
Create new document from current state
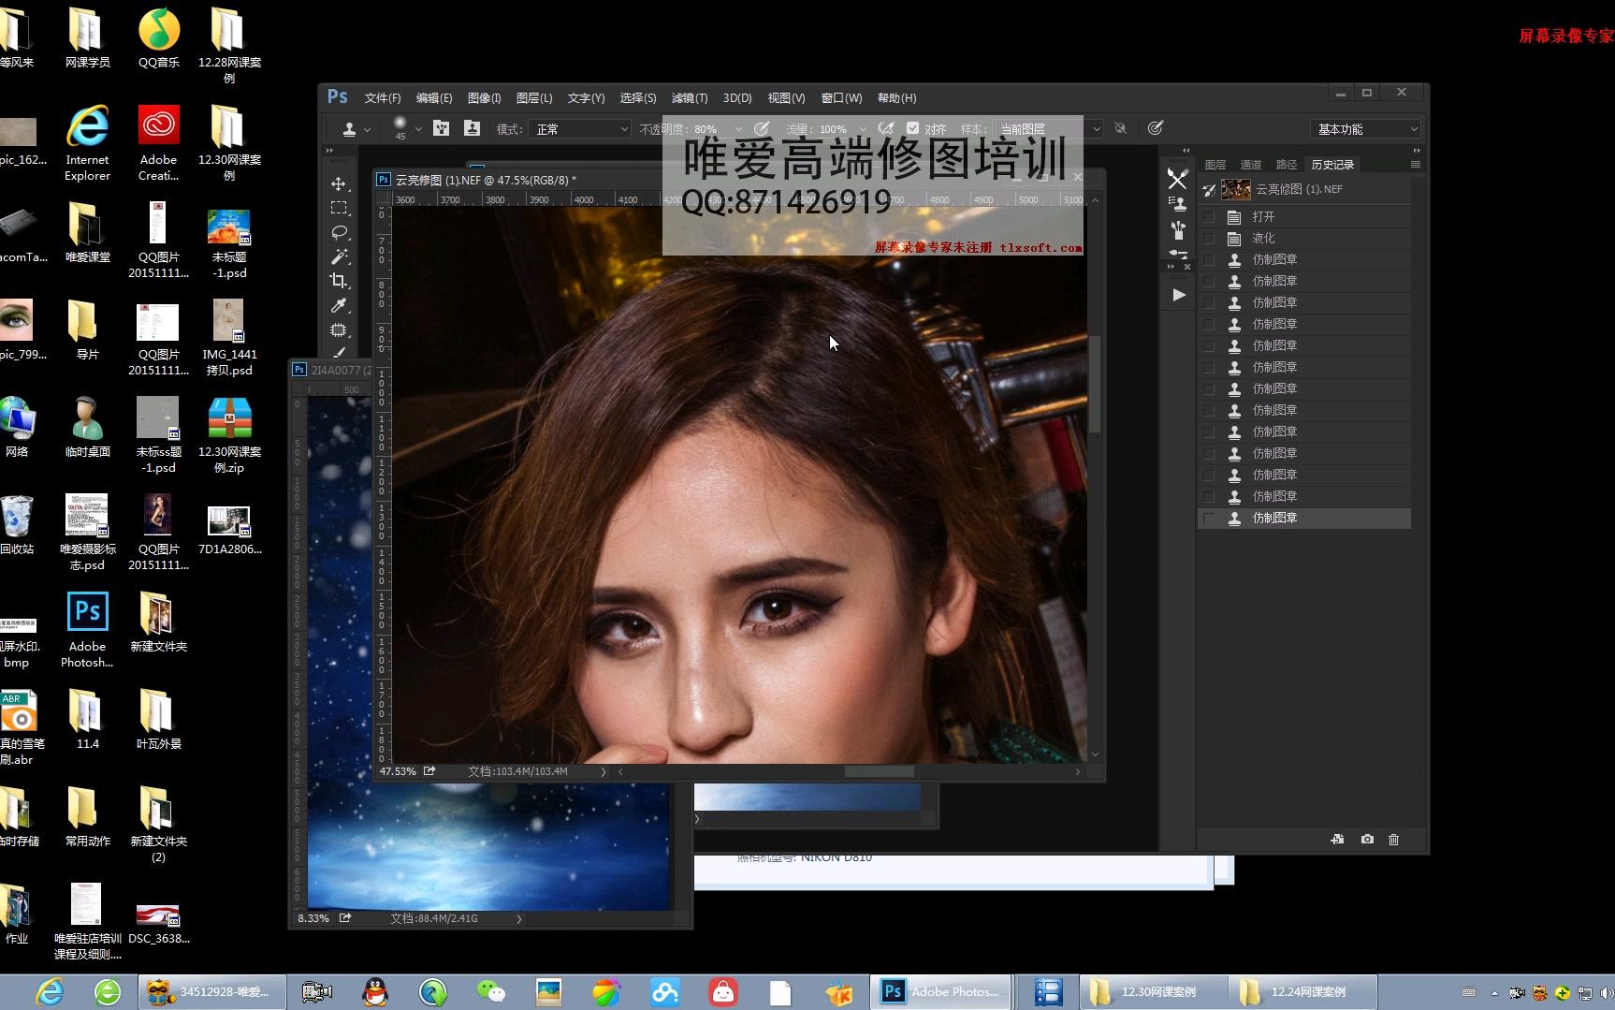click(x=1337, y=840)
